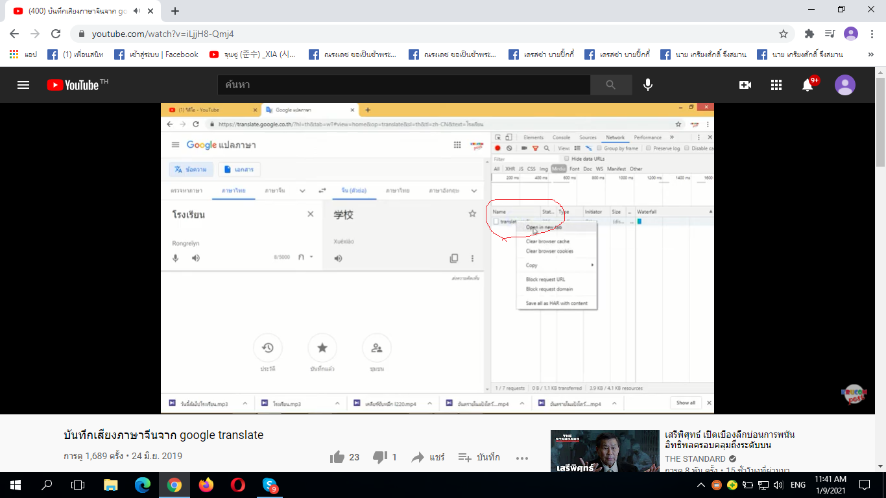View site info via the lock icon
Screen dimensions: 886x498
coord(82,34)
